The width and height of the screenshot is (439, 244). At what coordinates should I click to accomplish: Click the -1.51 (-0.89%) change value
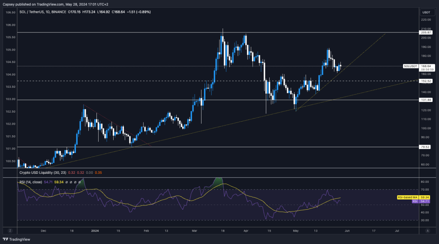[x=139, y=12]
